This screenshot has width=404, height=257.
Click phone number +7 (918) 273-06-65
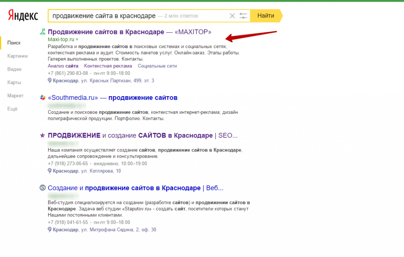click(x=68, y=164)
